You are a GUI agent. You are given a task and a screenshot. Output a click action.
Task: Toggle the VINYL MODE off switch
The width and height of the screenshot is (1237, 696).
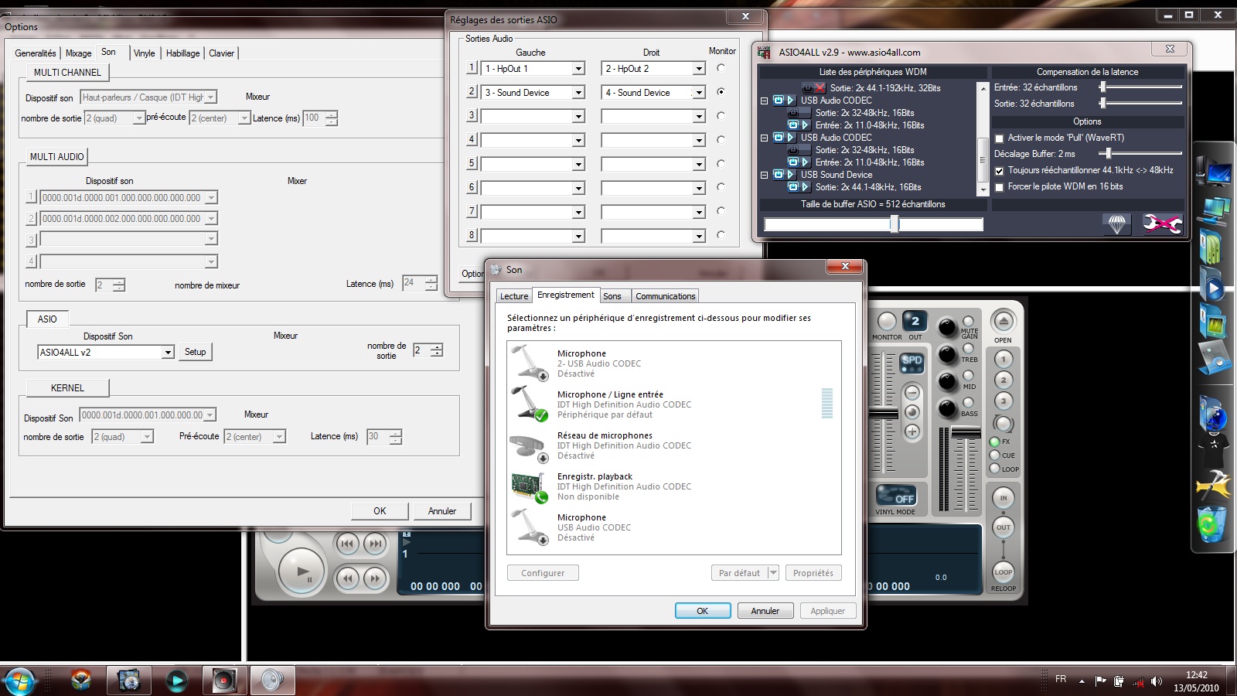(895, 496)
